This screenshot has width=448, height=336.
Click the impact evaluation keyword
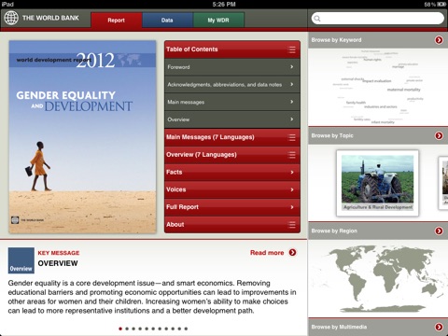click(377, 81)
